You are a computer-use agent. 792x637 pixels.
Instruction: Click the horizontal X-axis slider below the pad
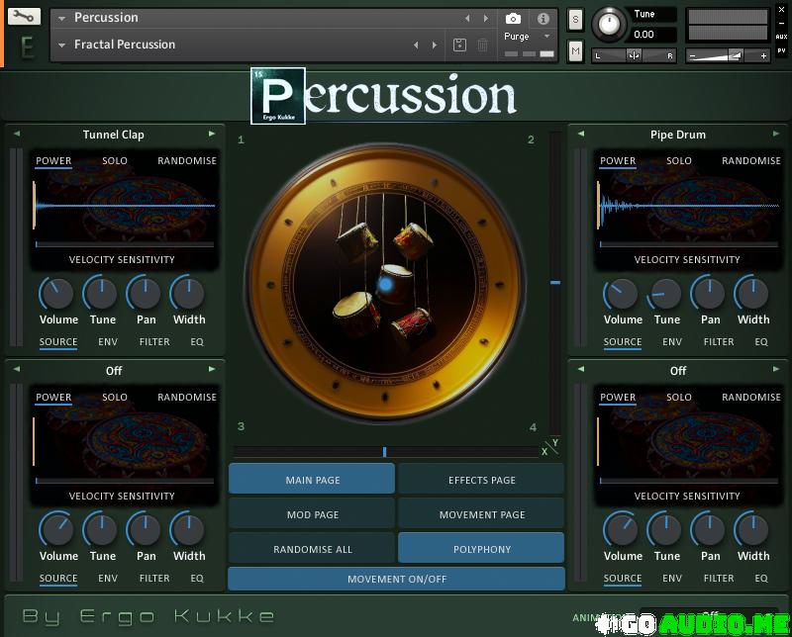coord(386,452)
